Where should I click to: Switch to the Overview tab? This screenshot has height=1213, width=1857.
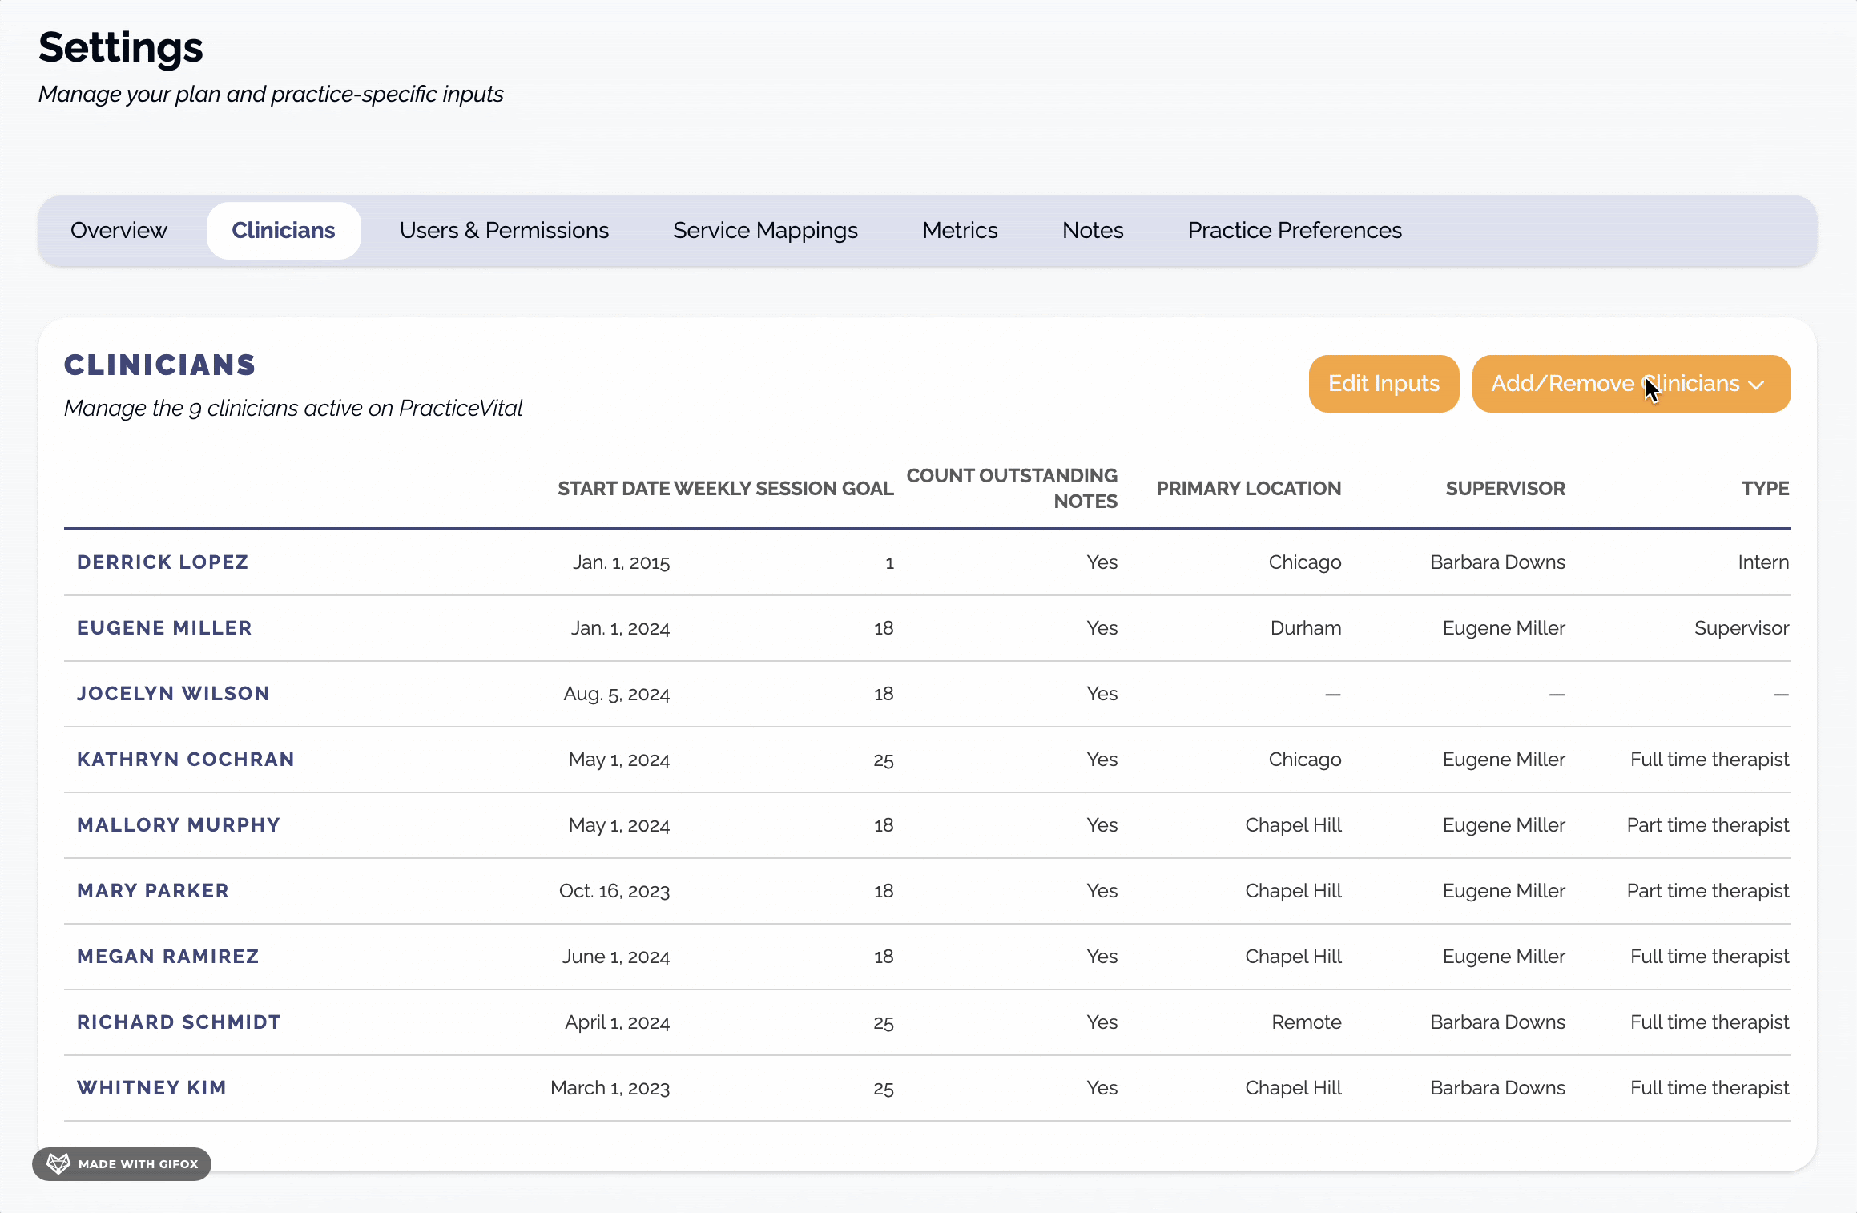coord(119,231)
